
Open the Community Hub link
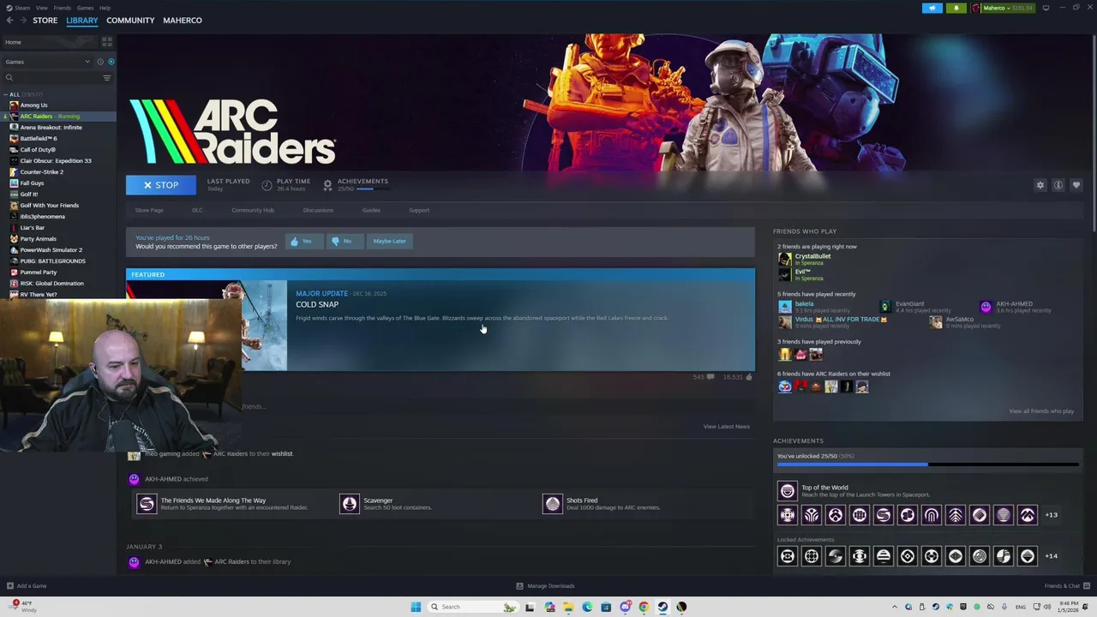click(253, 210)
